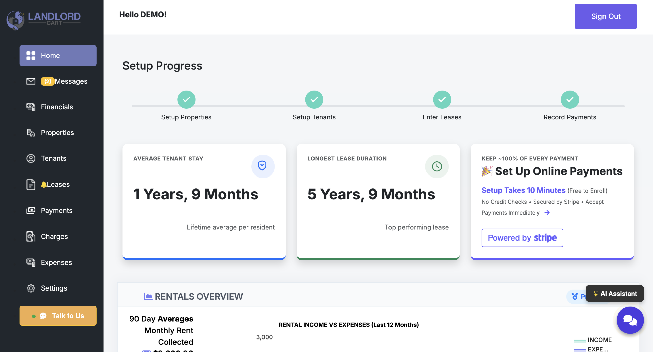The width and height of the screenshot is (653, 352).
Task: Open the Tenants page
Action: 53,158
